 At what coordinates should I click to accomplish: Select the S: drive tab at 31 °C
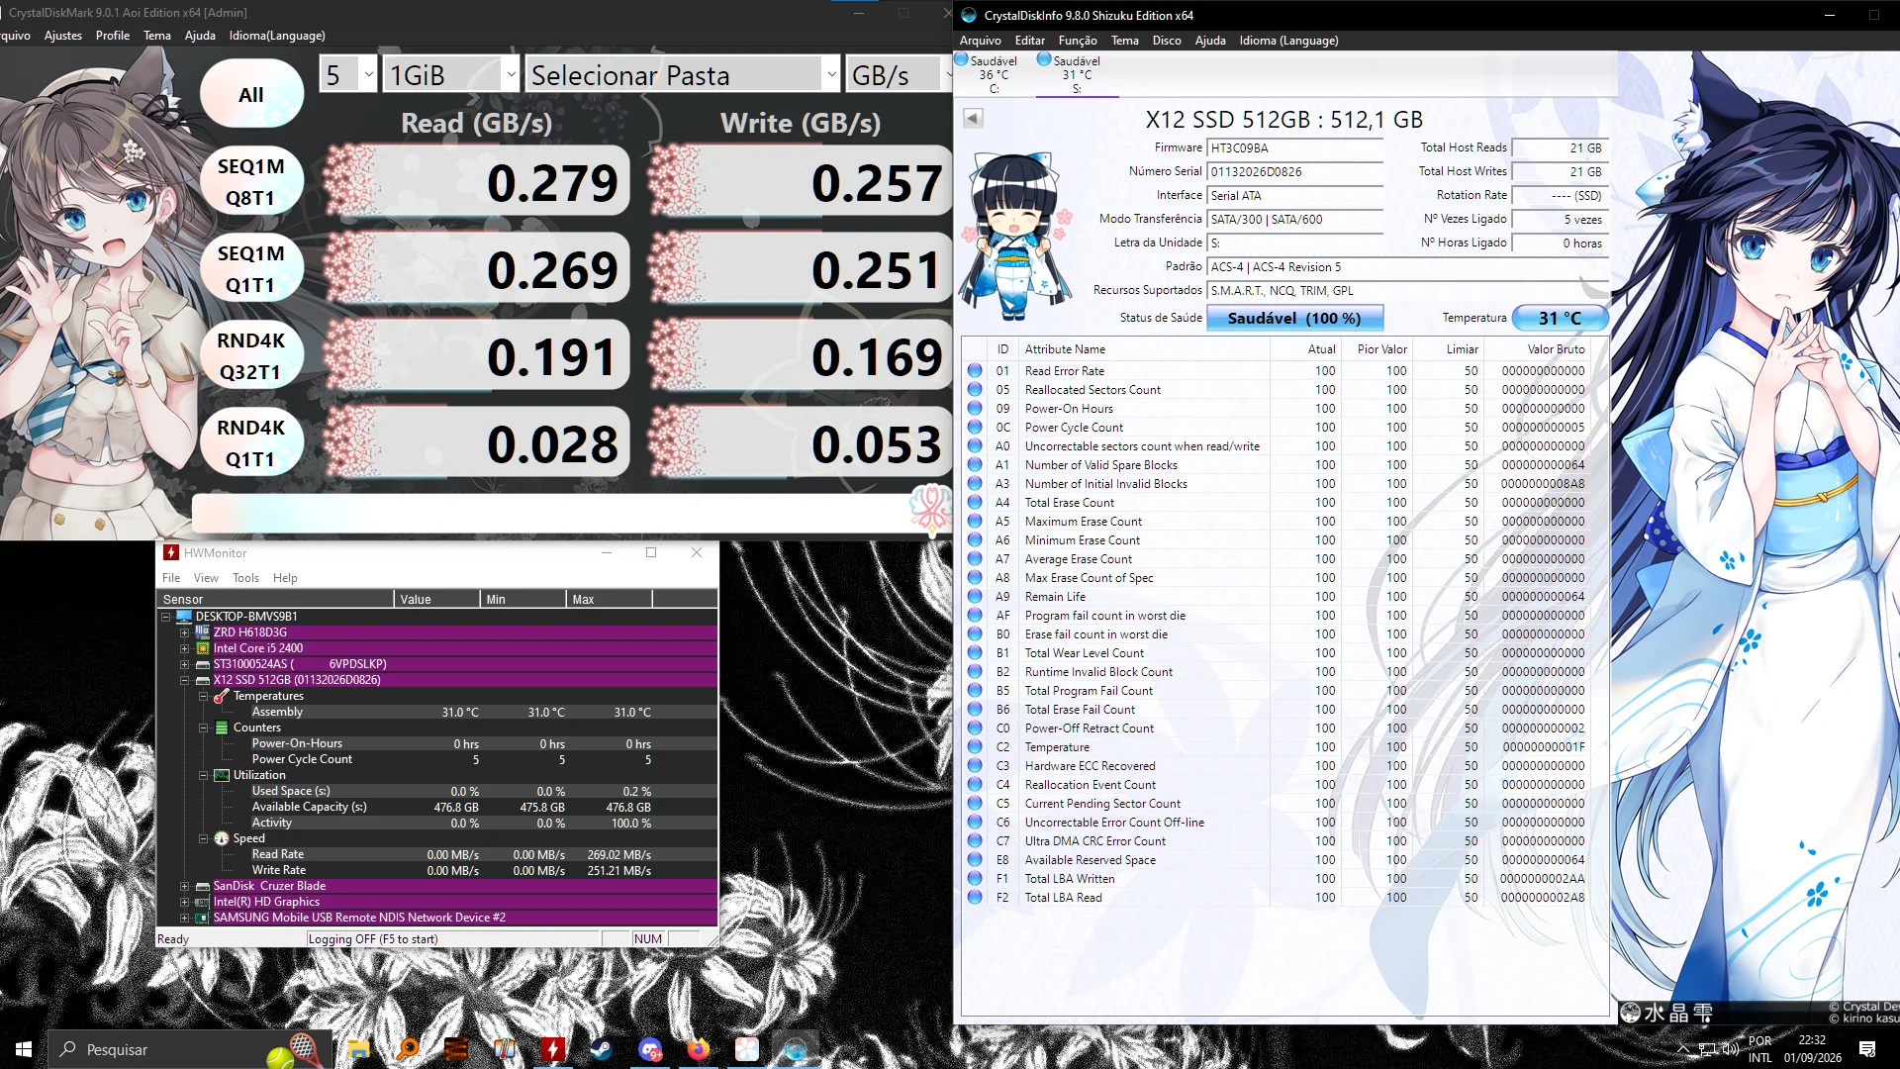point(1077,74)
